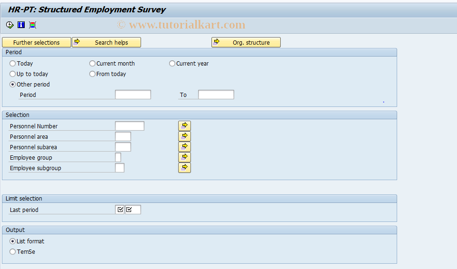Open the program Information icon
457x269 pixels.
(21, 25)
